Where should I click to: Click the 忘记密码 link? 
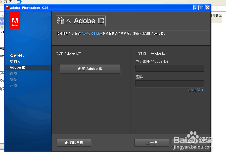[x=194, y=90]
